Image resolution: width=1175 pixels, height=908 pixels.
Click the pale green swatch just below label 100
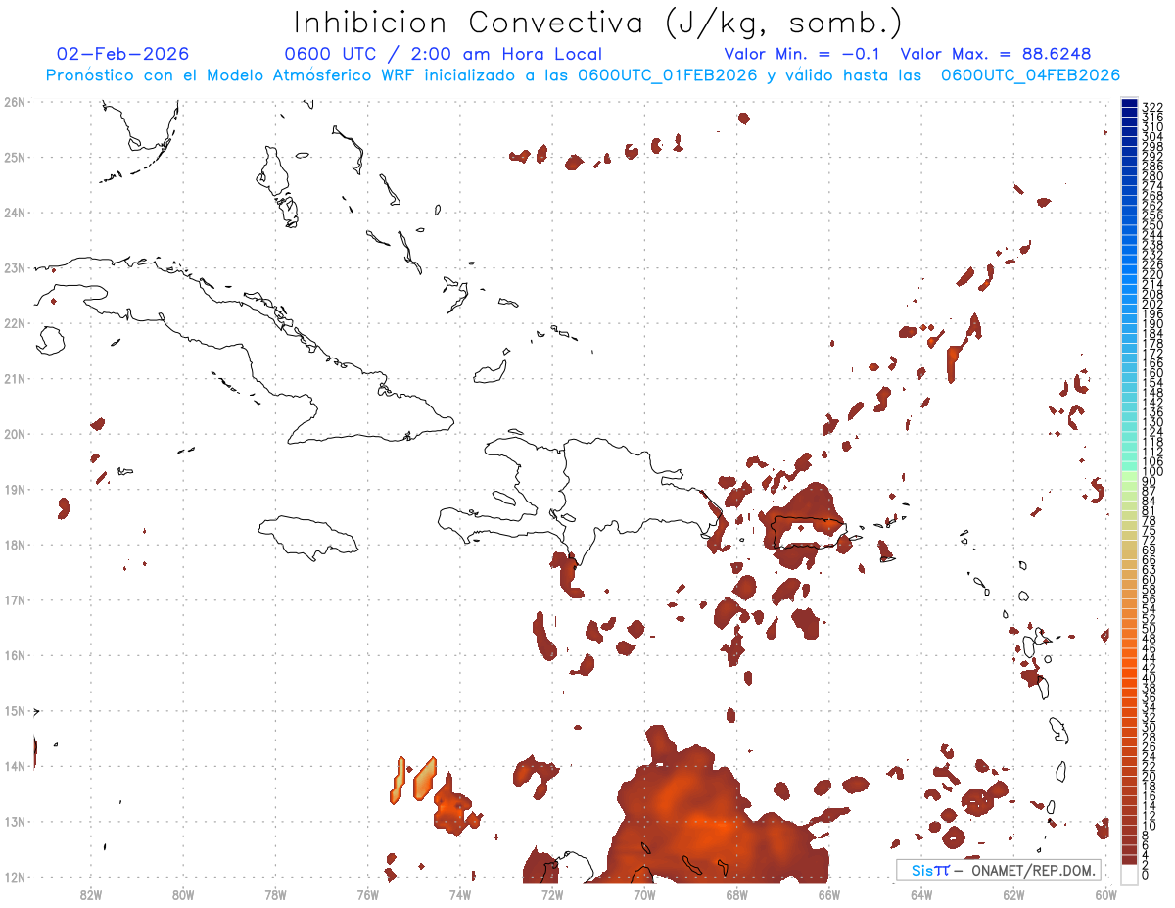click(x=1129, y=477)
